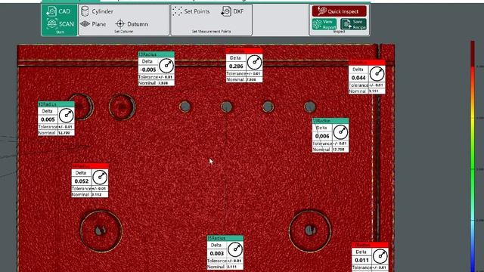
Task: Click radius icon in the 0.011 delta label
Action: click(x=380, y=256)
